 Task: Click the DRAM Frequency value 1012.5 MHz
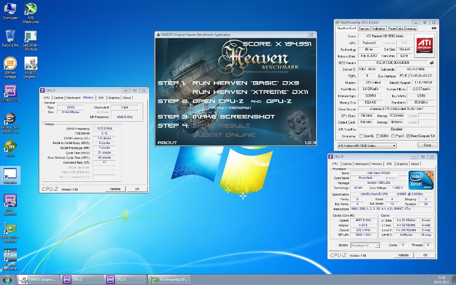104,129
